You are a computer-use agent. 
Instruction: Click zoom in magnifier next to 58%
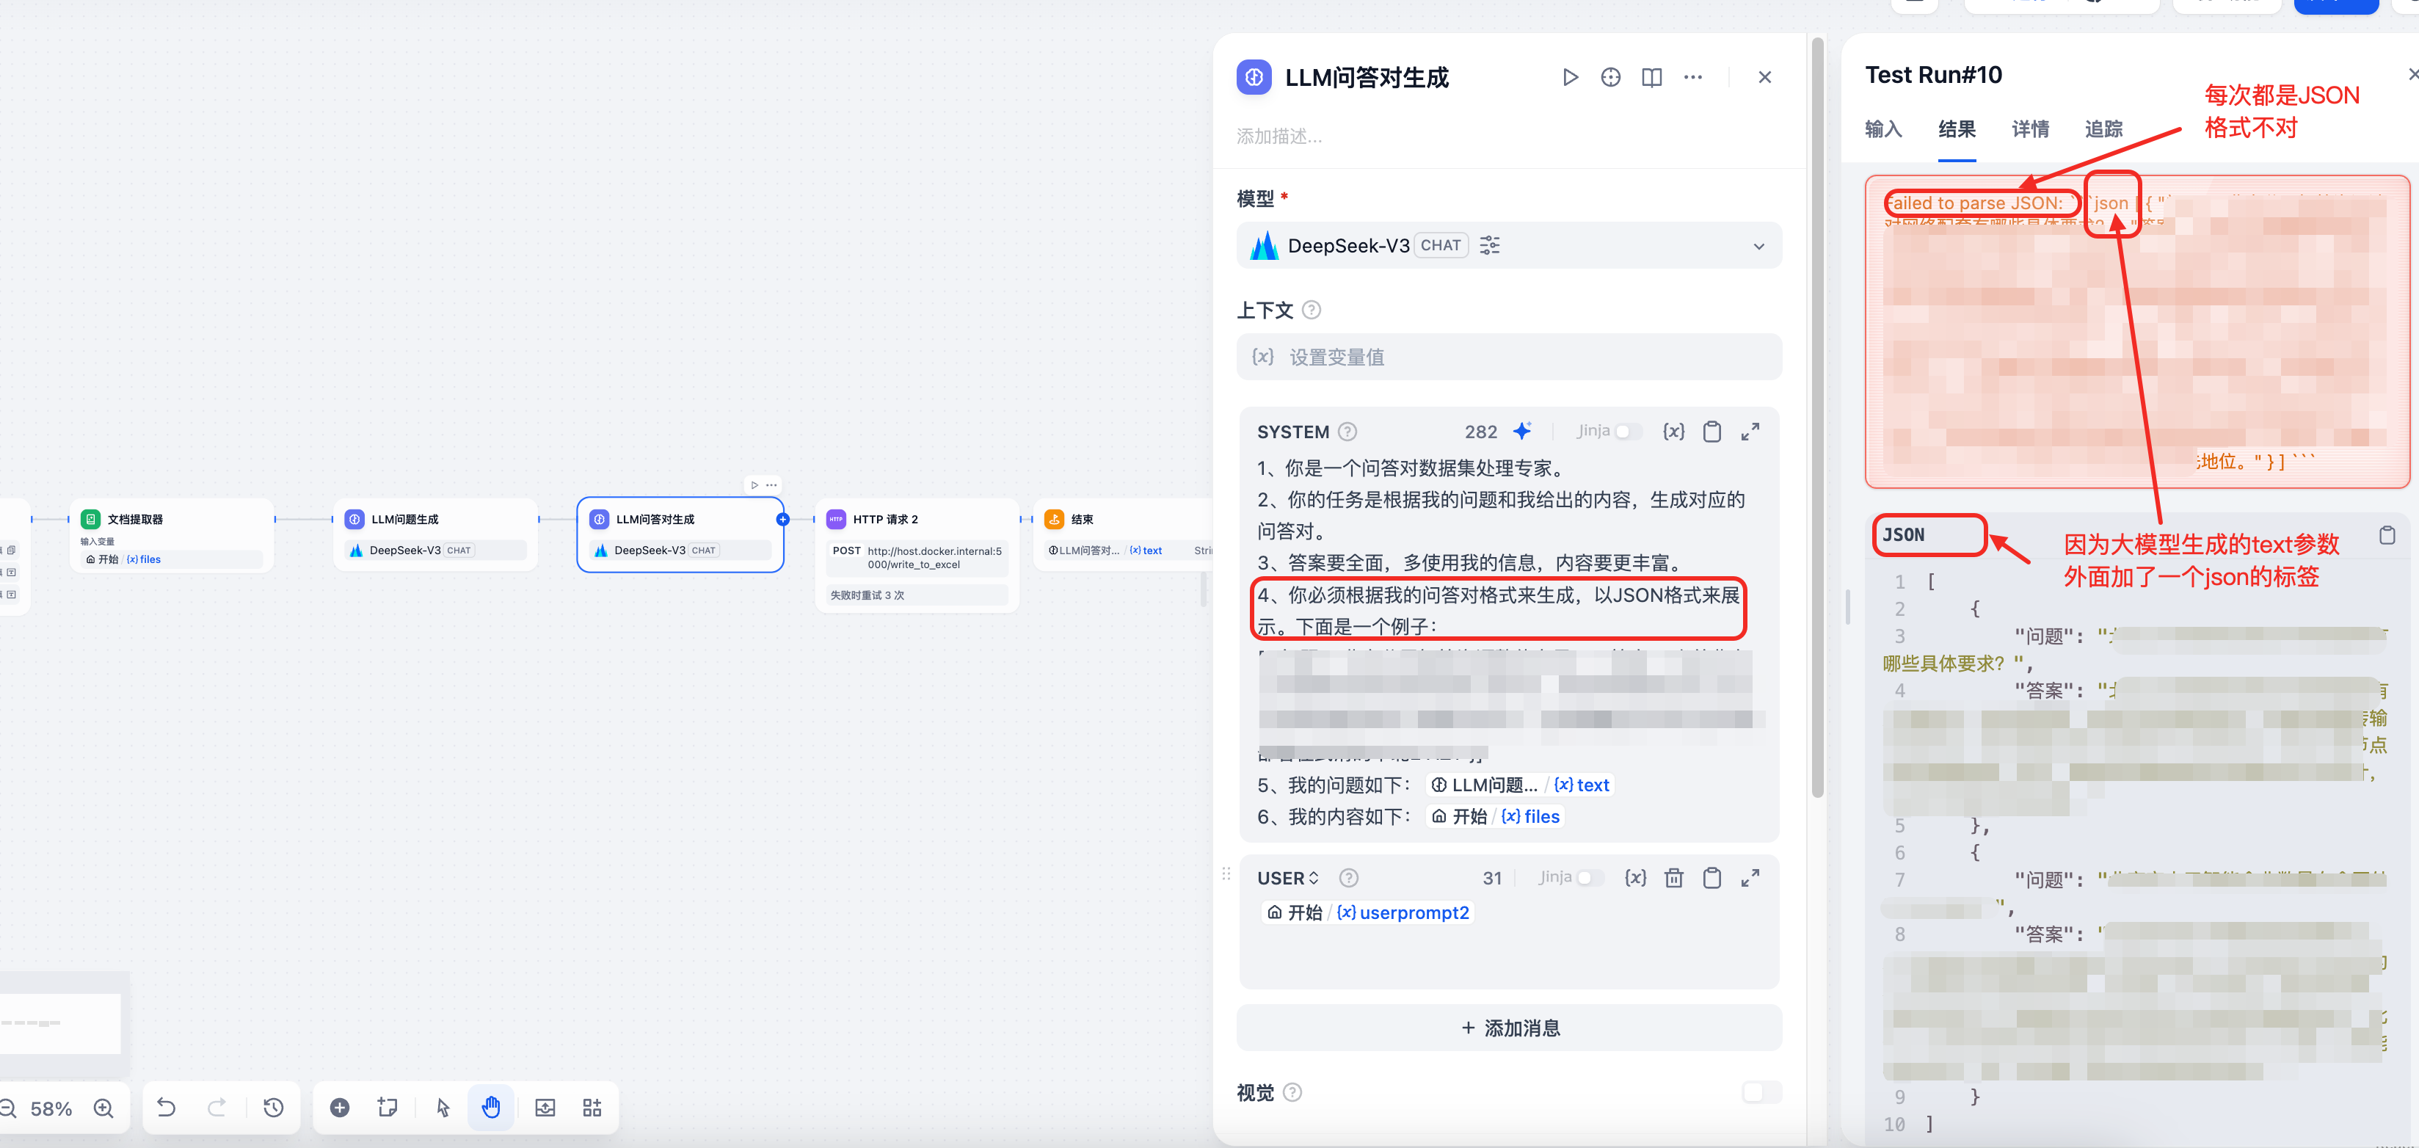[103, 1108]
